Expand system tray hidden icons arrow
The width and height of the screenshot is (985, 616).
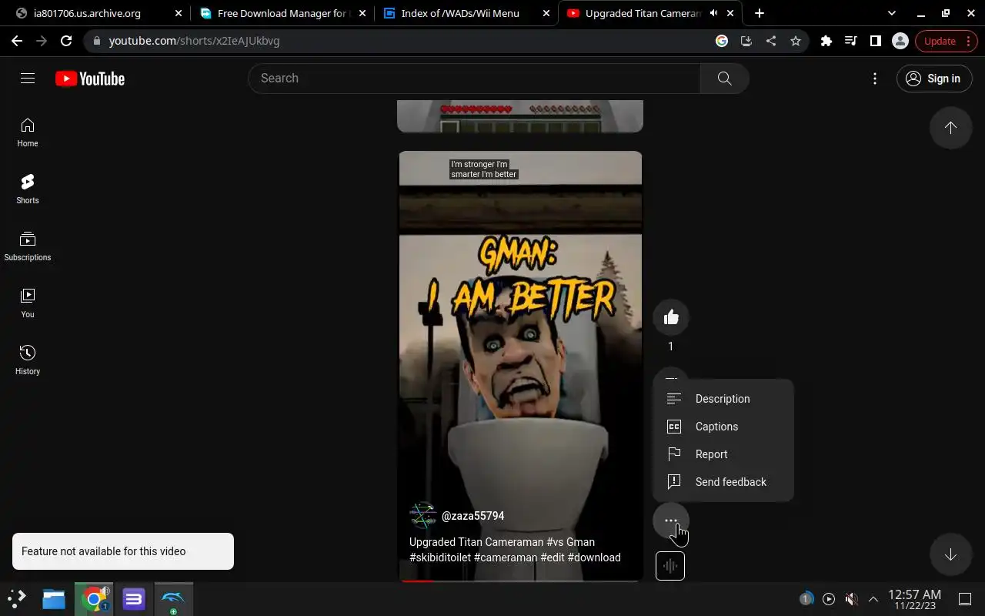point(873,599)
